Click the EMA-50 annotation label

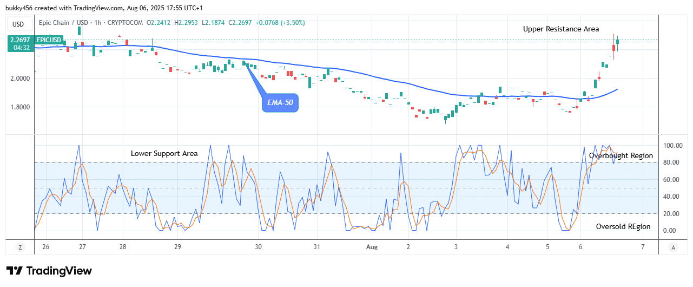281,102
